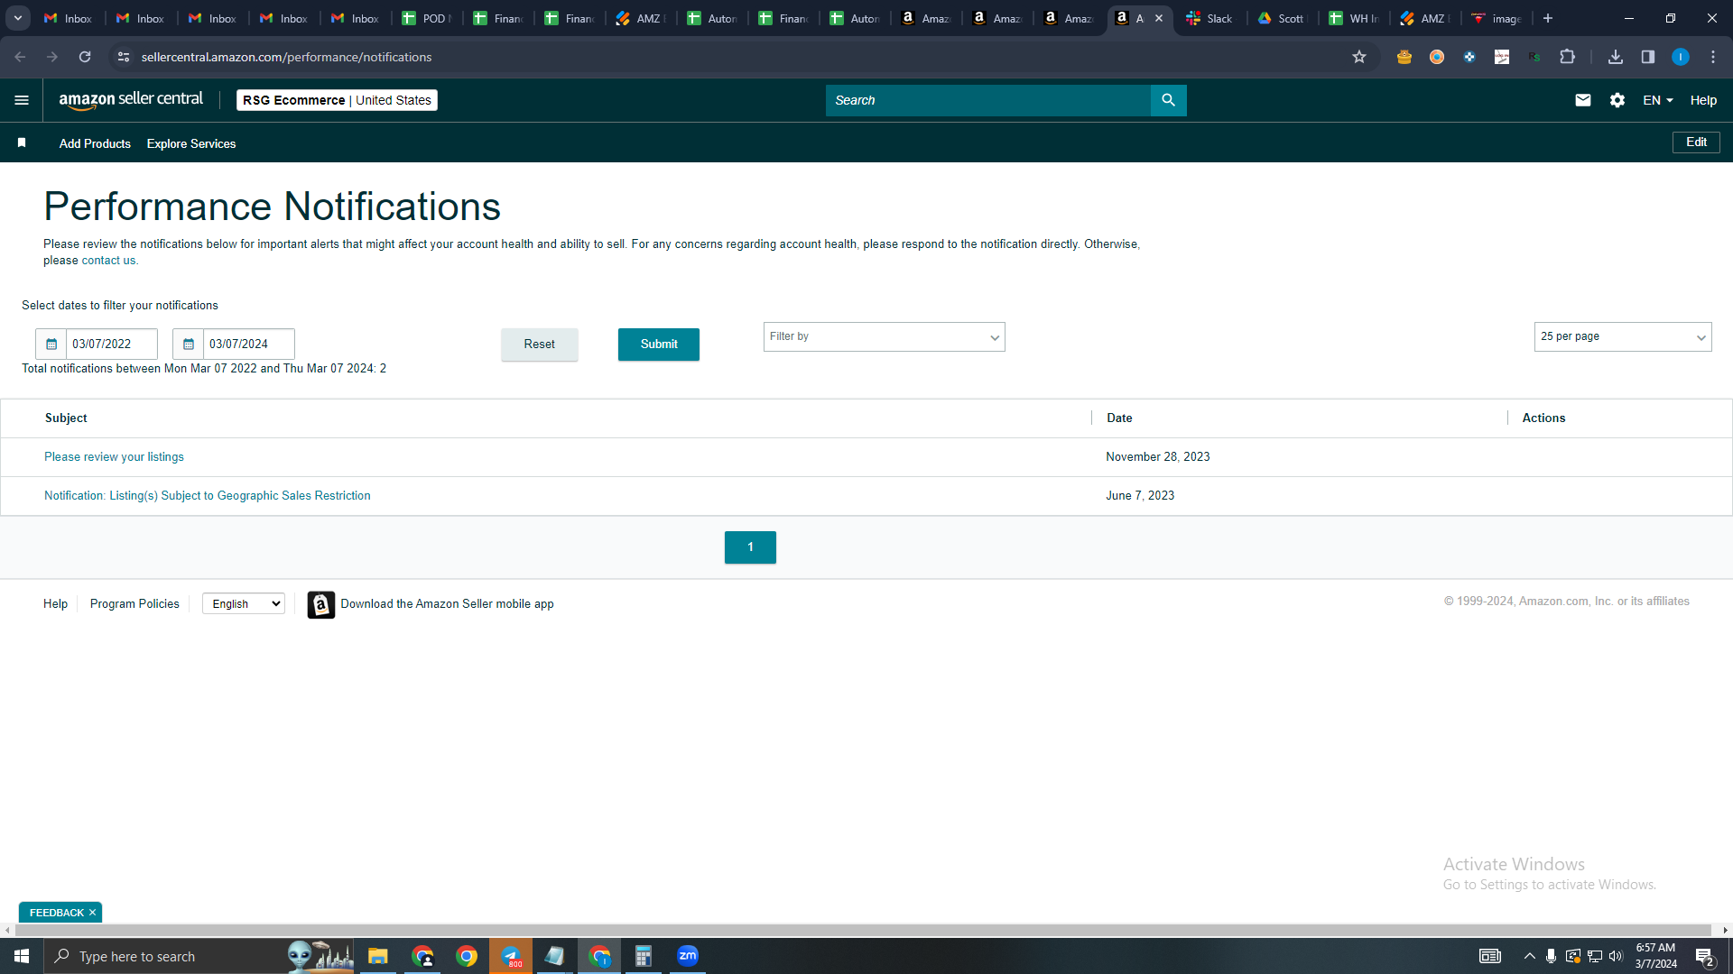Open the messages envelope icon
The image size is (1733, 974).
coord(1582,100)
